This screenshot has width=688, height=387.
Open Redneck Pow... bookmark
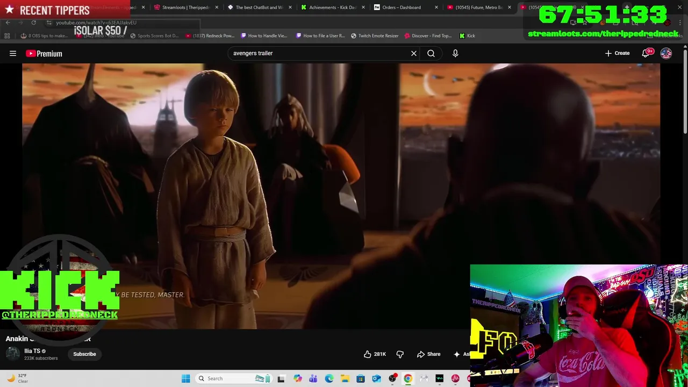click(x=210, y=35)
